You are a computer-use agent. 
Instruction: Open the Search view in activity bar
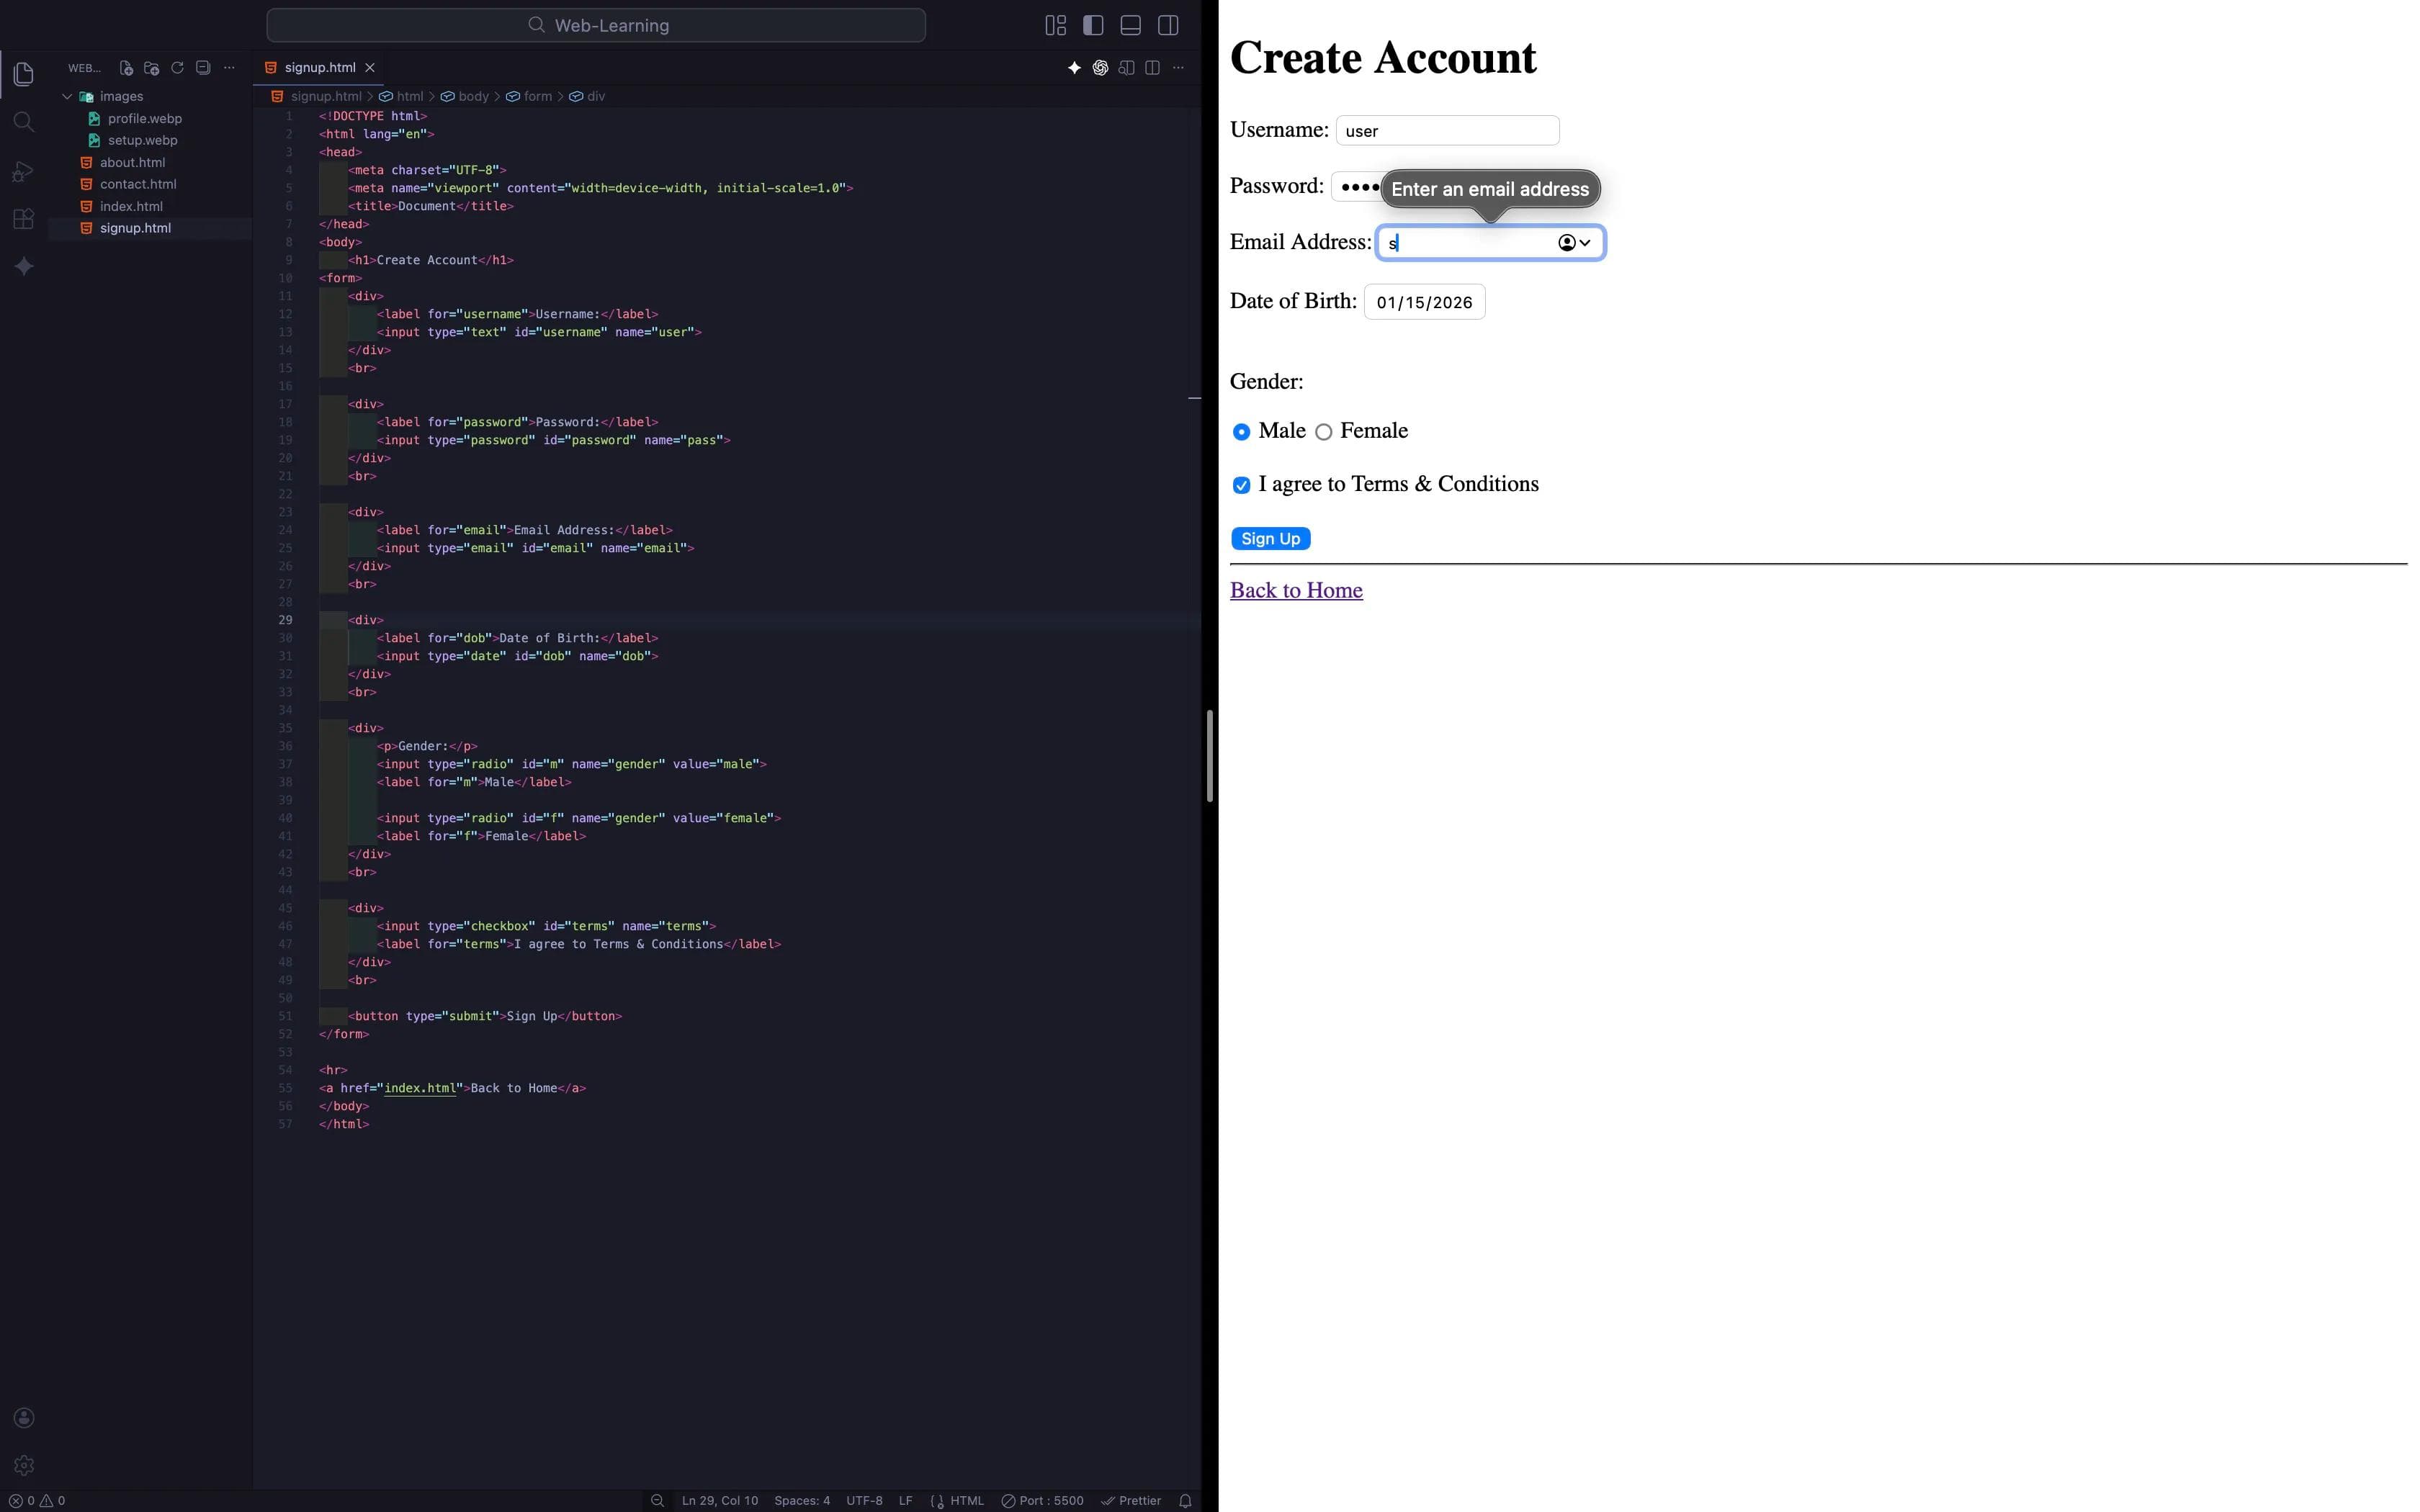pos(24,122)
